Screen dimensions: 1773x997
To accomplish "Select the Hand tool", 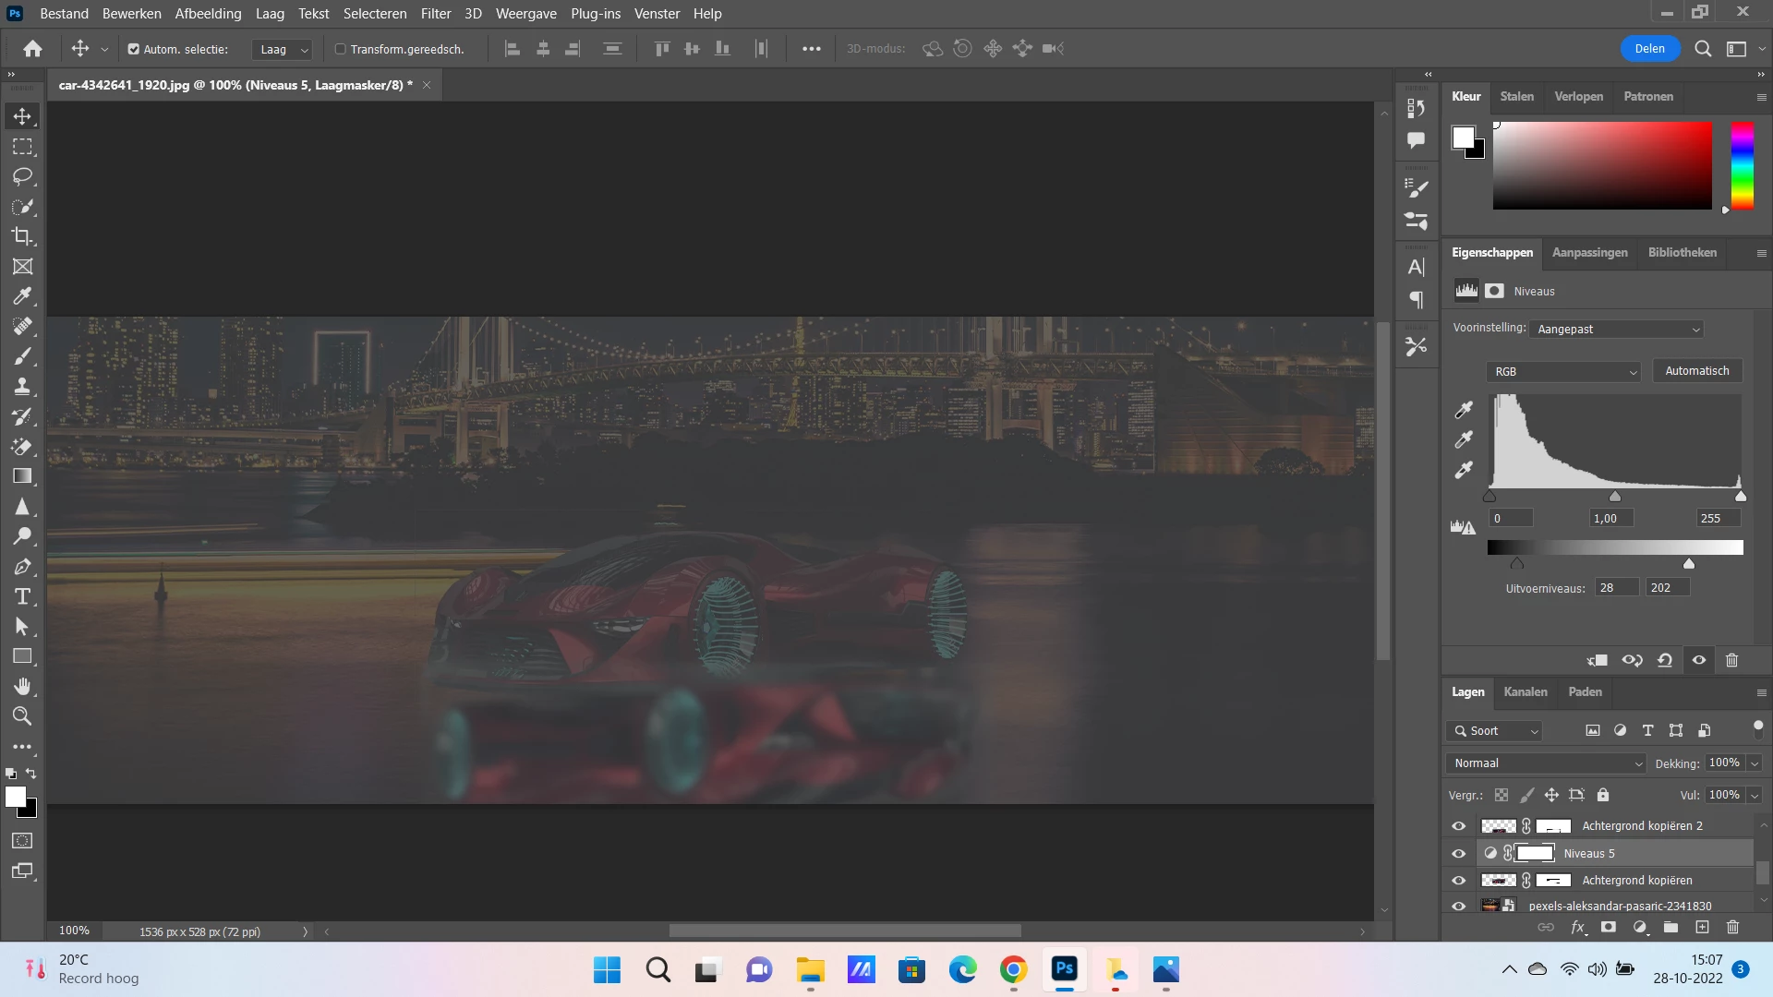I will [x=22, y=686].
